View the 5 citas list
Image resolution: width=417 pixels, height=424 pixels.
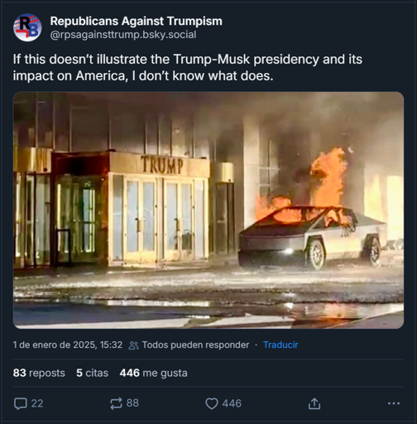[92, 373]
